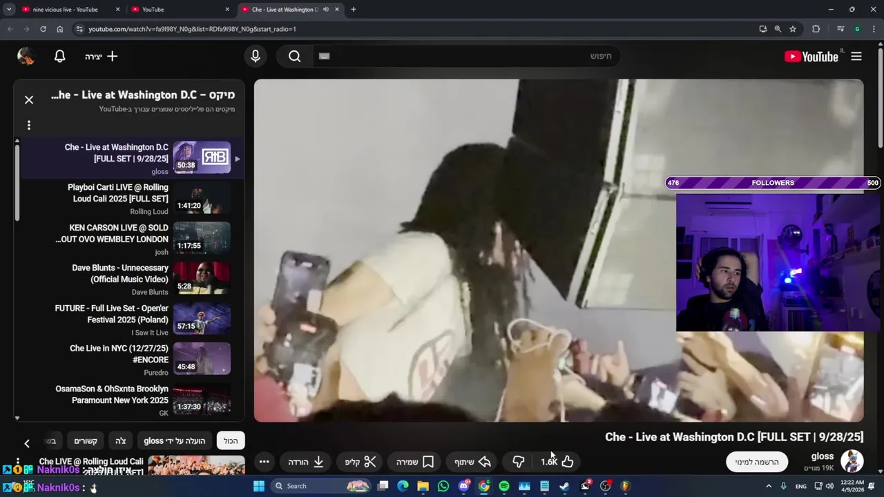Click the address bar URL
The width and height of the screenshot is (884, 497).
click(x=192, y=29)
